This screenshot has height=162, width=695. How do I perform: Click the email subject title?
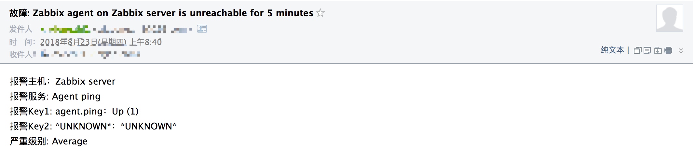click(161, 13)
